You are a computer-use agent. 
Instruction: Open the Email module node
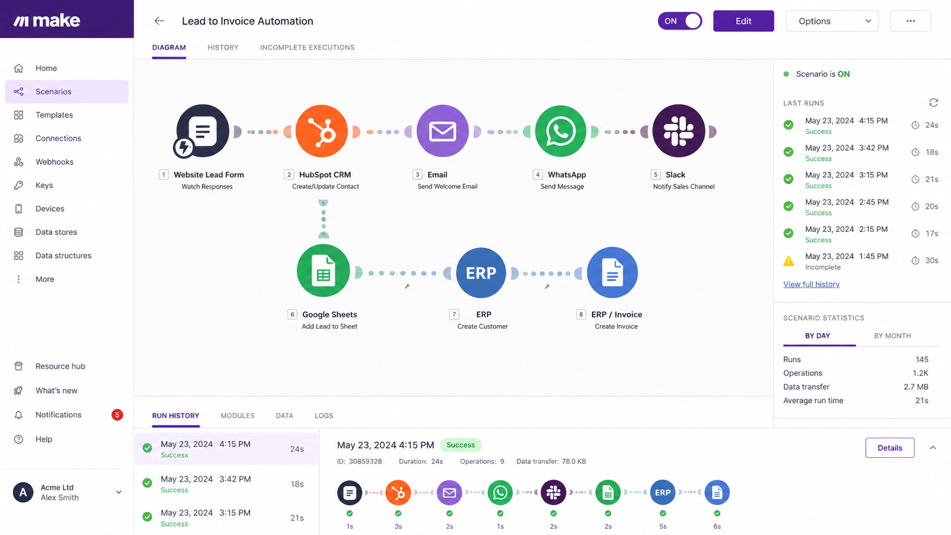coord(443,131)
